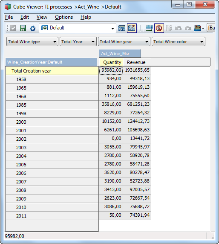
Task: Expand the Default view dropdown
Action: click(x=112, y=28)
